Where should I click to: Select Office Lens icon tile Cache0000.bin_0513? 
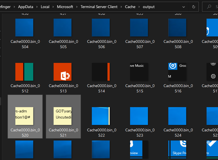(x=63, y=72)
